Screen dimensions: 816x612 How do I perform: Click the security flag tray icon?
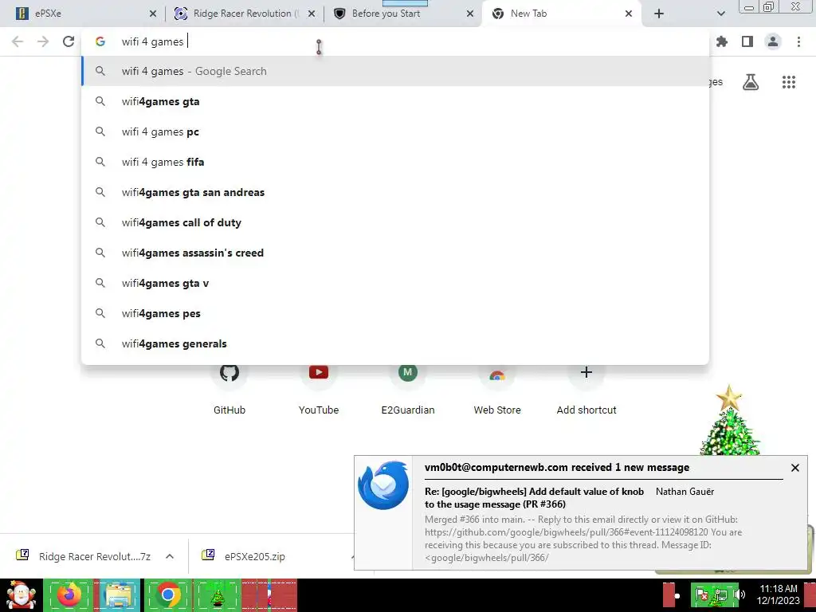tap(701, 594)
